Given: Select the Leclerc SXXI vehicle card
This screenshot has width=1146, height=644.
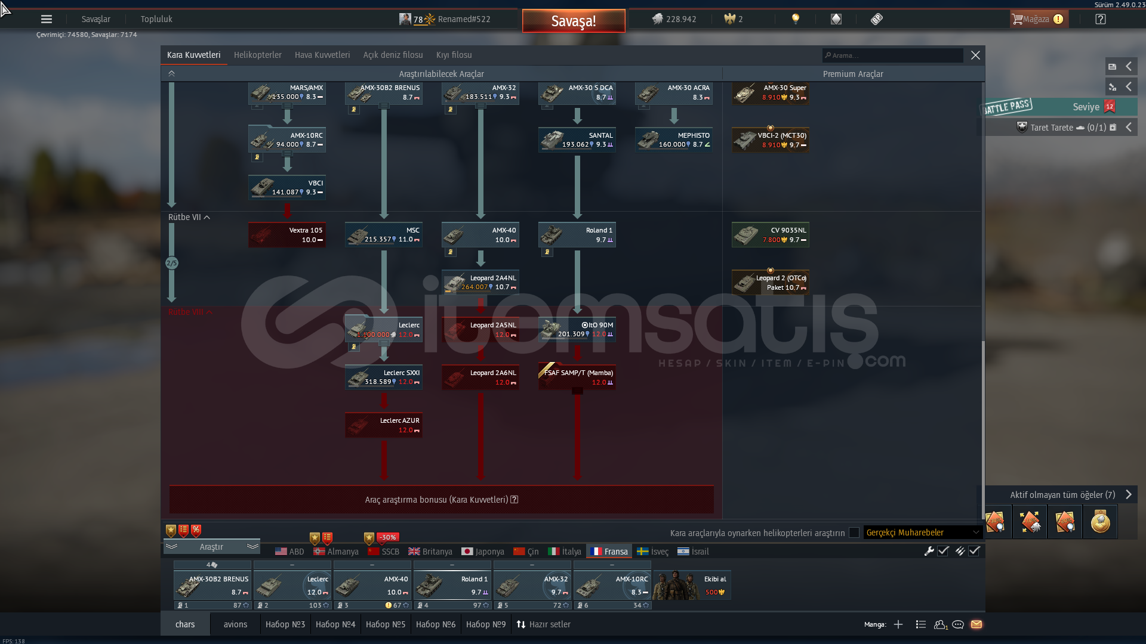Looking at the screenshot, I should (384, 377).
